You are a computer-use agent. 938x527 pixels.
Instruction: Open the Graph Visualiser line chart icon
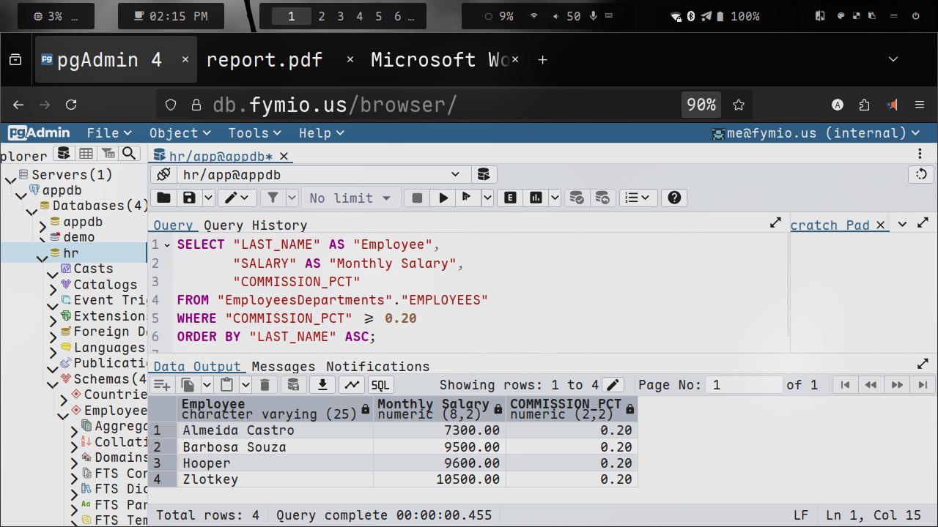(x=352, y=385)
